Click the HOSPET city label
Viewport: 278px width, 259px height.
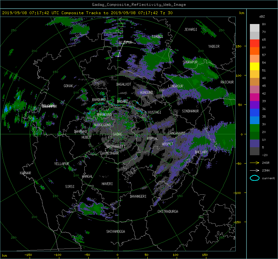(167, 144)
